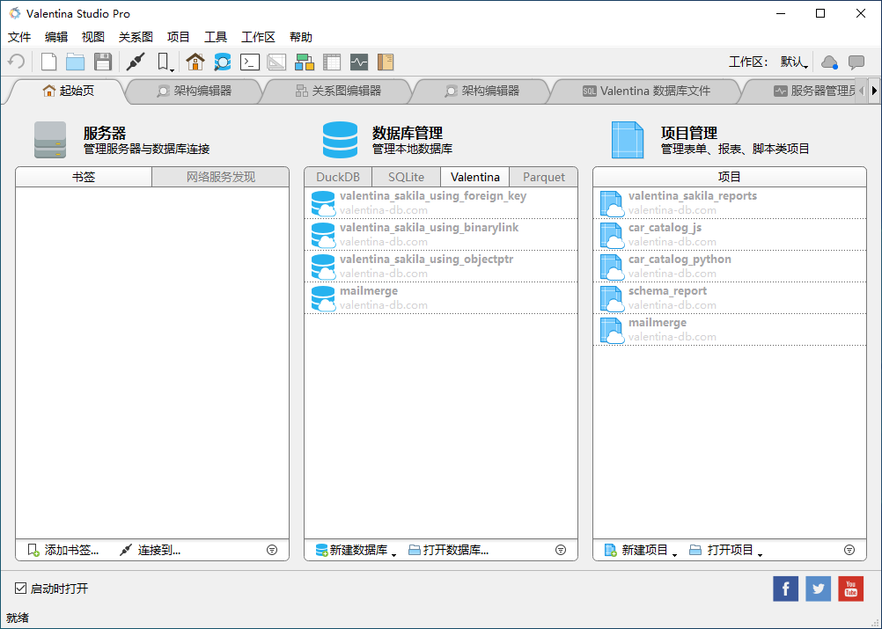Open the server activity monitor icon
The width and height of the screenshot is (882, 629).
[x=358, y=62]
